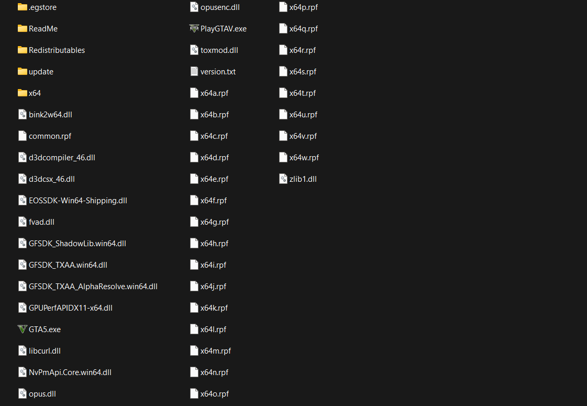587x406 pixels.
Task: Select the Redistributables folder
Action: point(51,50)
